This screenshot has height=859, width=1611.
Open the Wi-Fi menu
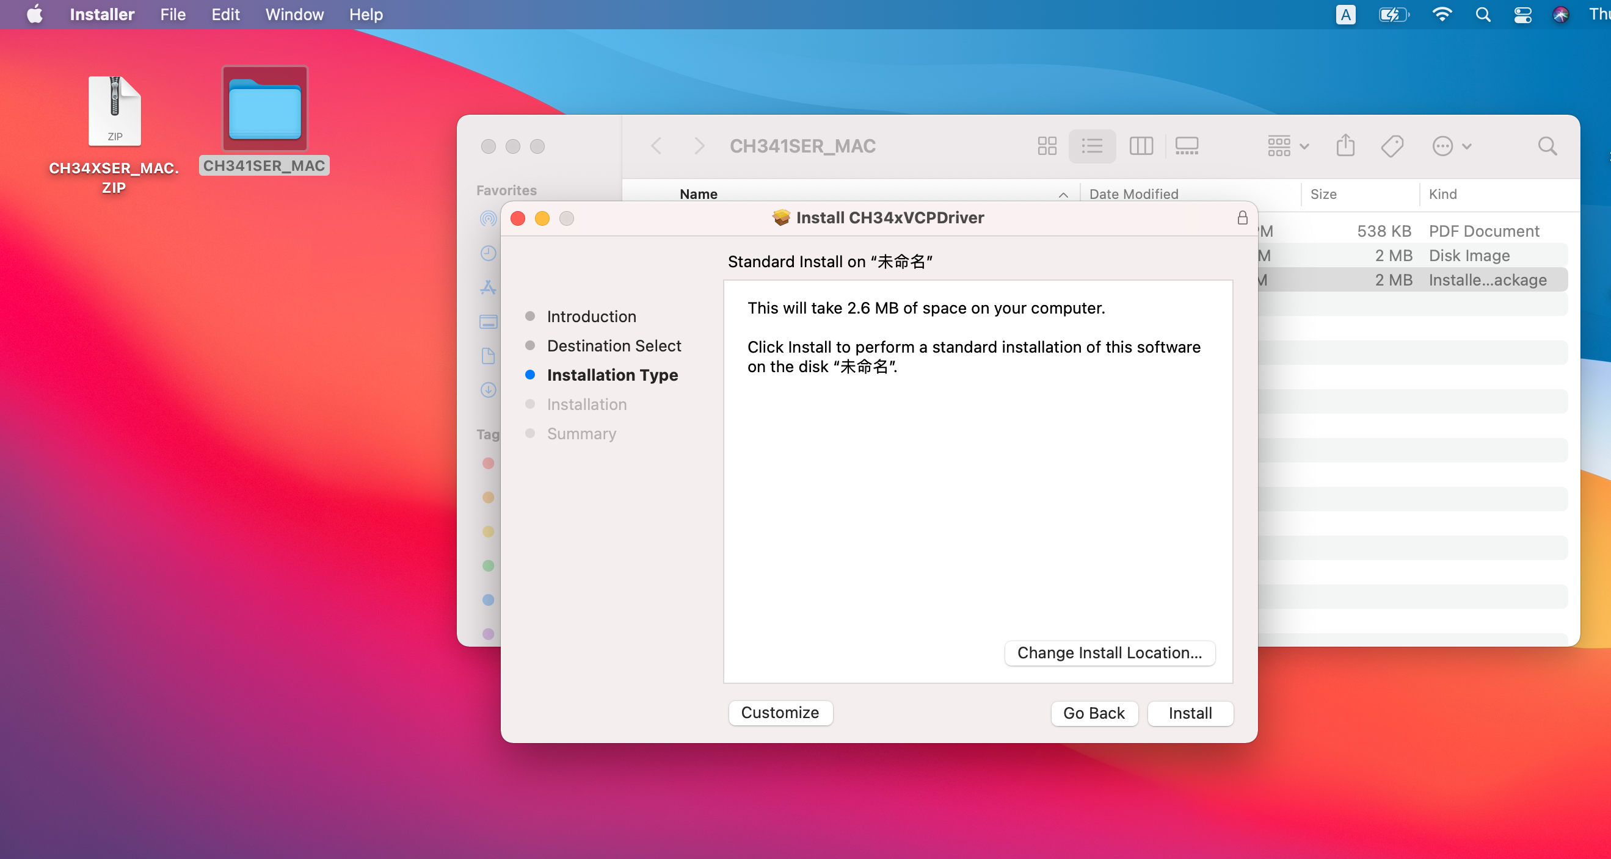click(x=1441, y=14)
